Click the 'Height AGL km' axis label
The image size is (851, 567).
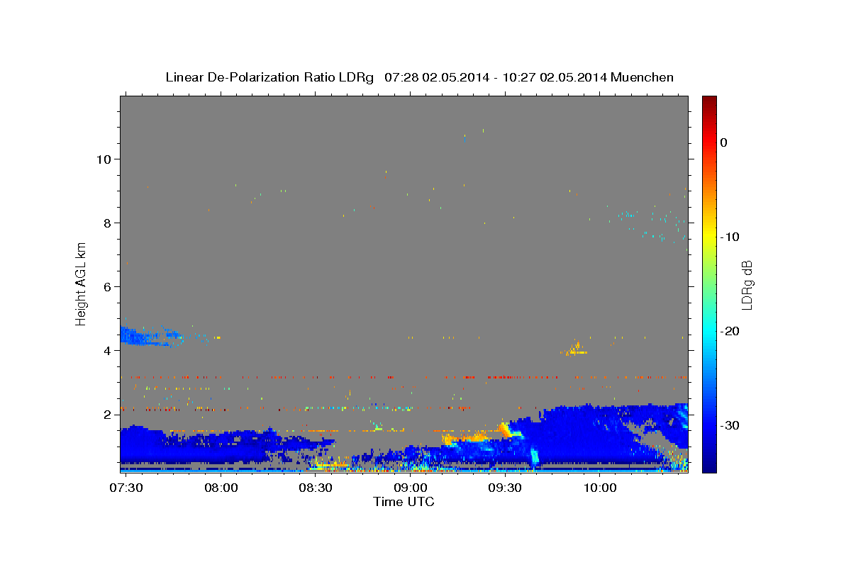(x=81, y=284)
